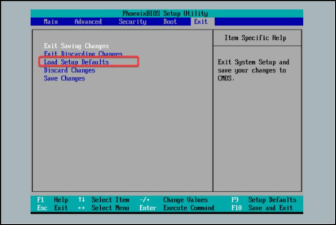336x225 pixels.
Task: Choose Exit Discarding Changes entry
Action: point(83,54)
